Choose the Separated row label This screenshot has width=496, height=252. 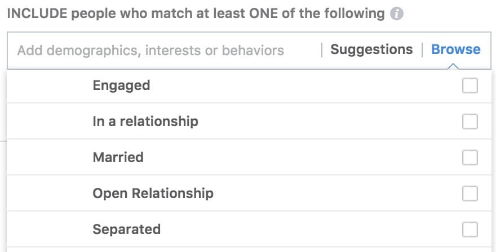click(x=126, y=229)
